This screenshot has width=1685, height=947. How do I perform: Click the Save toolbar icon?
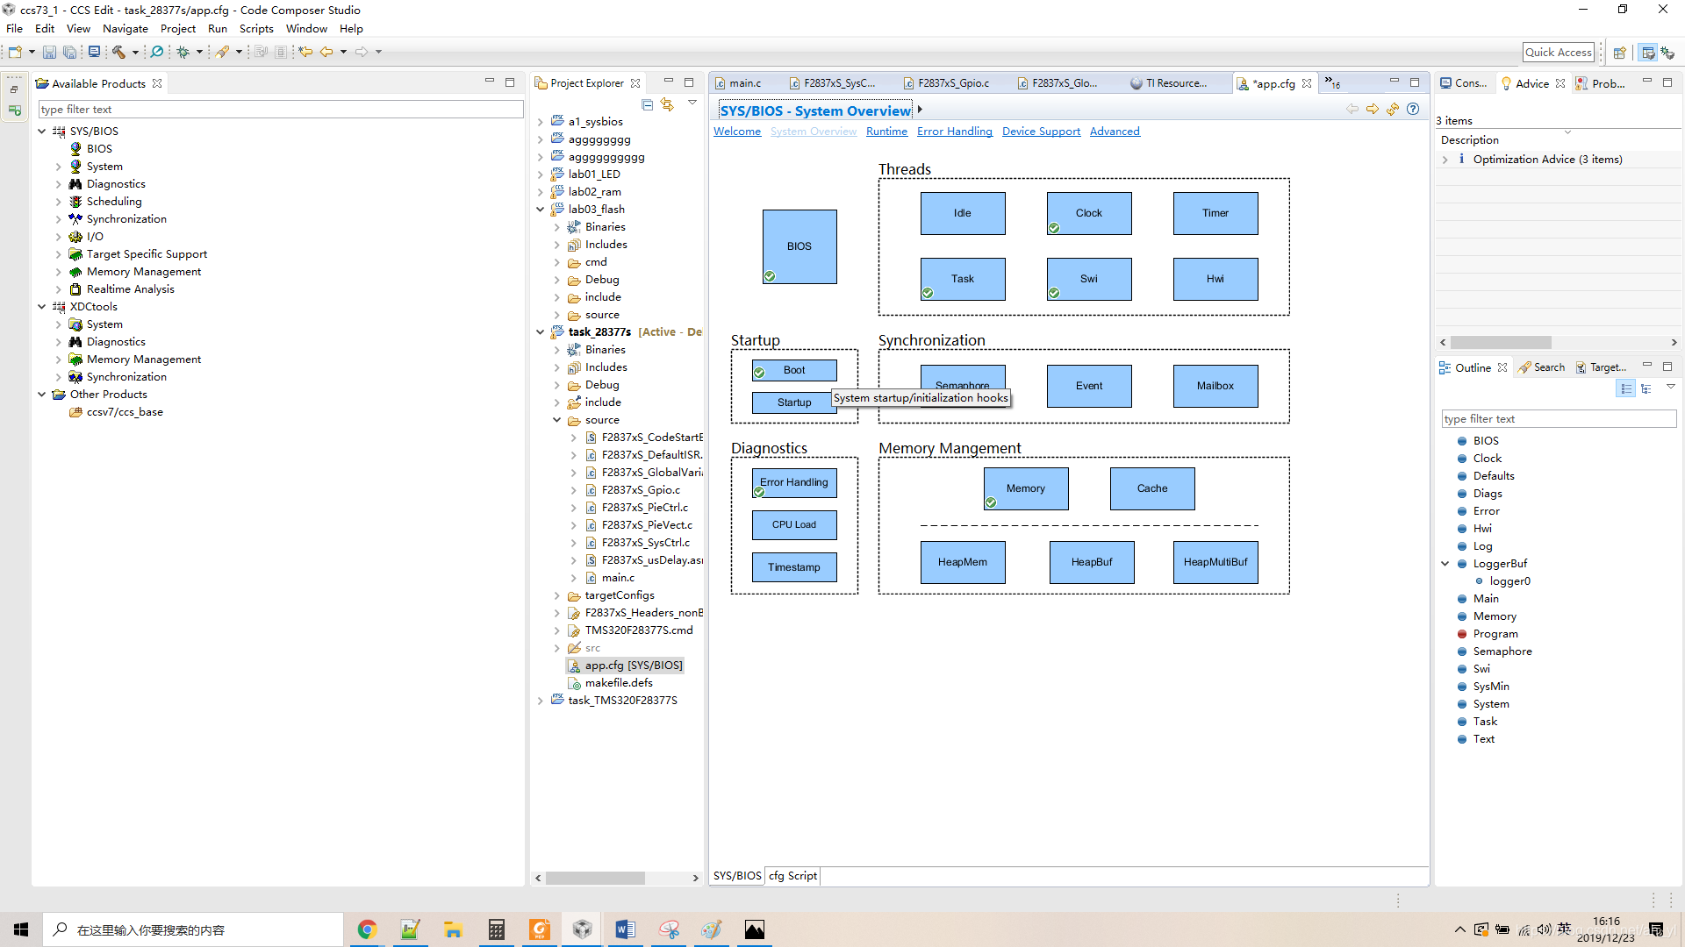point(49,52)
